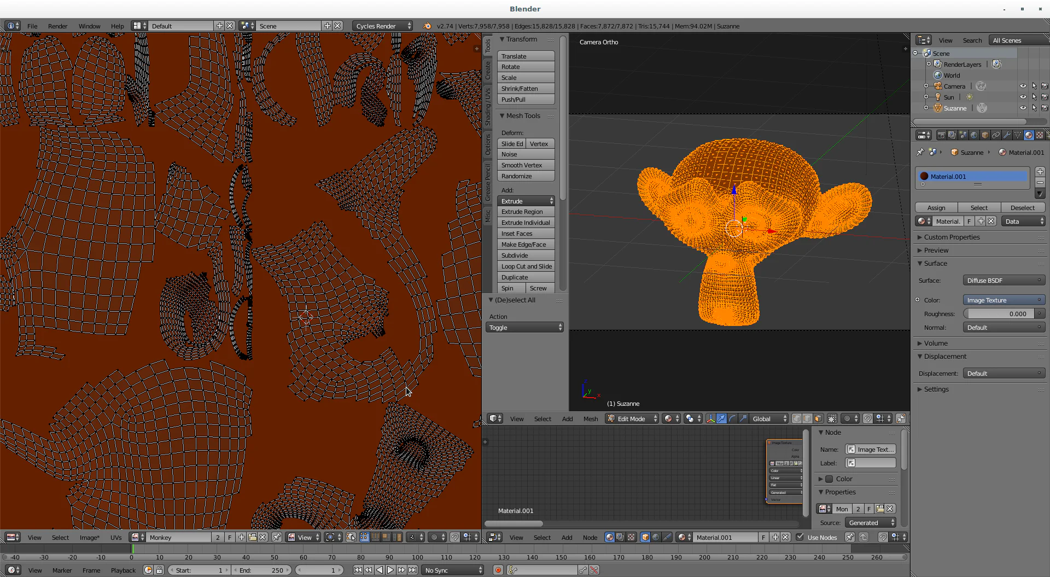Open the Surface Diffuse BSDF dropdown
This screenshot has width=1050, height=577.
tap(1004, 281)
